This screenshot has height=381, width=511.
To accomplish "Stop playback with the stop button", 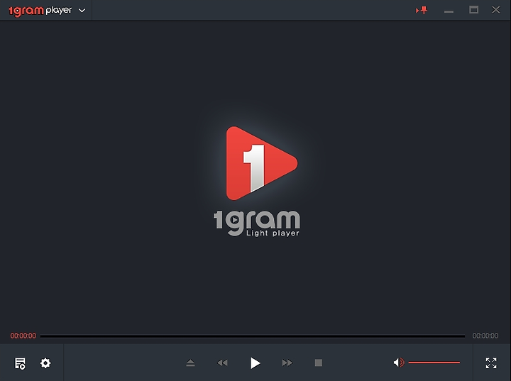I will (x=319, y=363).
